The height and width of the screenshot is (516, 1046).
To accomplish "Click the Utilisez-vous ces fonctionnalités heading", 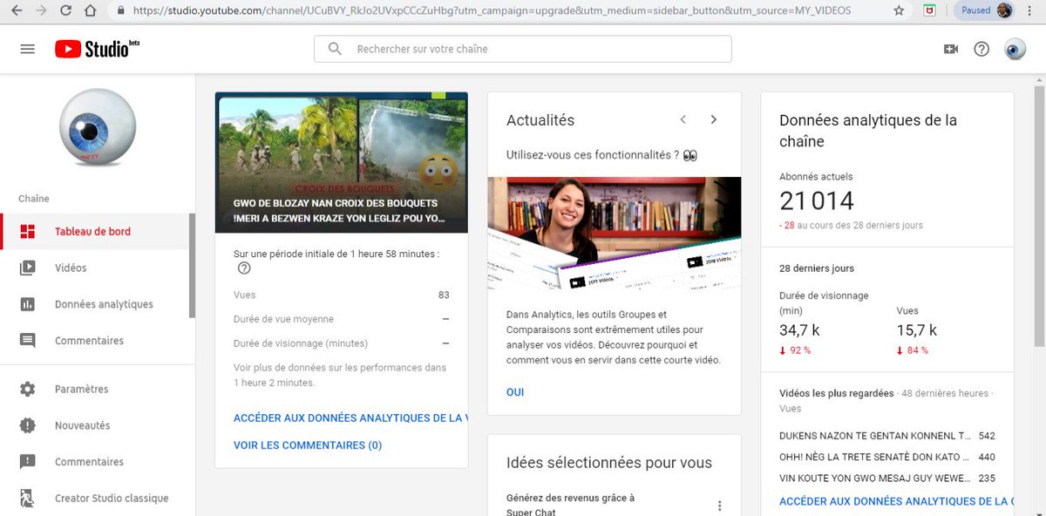I will tap(601, 155).
